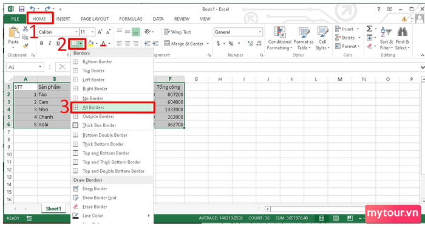425x228 pixels.
Task: Click the Normal view status bar icon
Action: click(321, 218)
